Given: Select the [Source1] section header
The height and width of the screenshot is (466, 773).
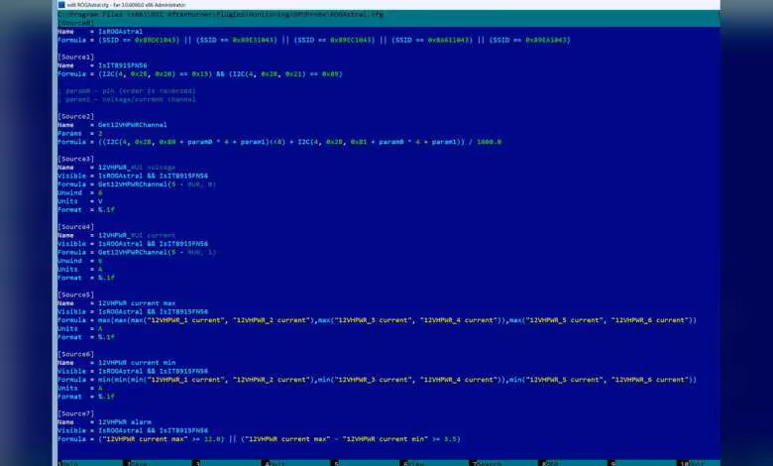Looking at the screenshot, I should pyautogui.click(x=75, y=57).
